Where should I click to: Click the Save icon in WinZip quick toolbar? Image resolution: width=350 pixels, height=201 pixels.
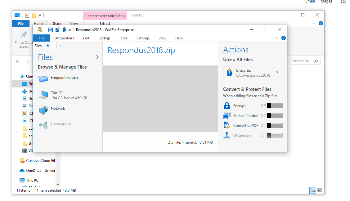point(51,30)
